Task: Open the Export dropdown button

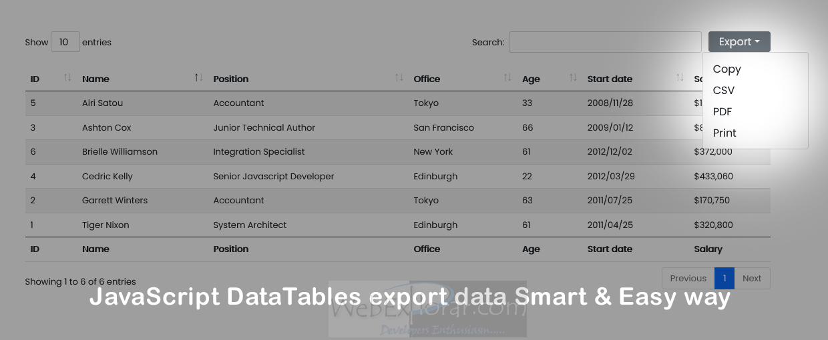Action: coord(739,42)
